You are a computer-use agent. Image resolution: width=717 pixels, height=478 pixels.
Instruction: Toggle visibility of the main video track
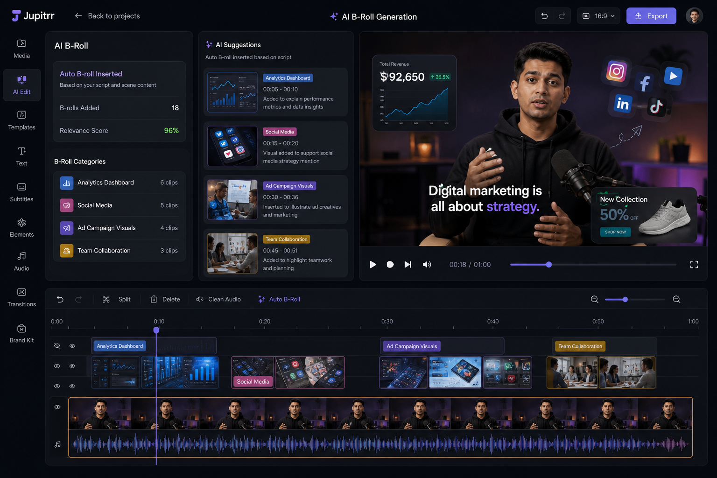tap(57, 407)
